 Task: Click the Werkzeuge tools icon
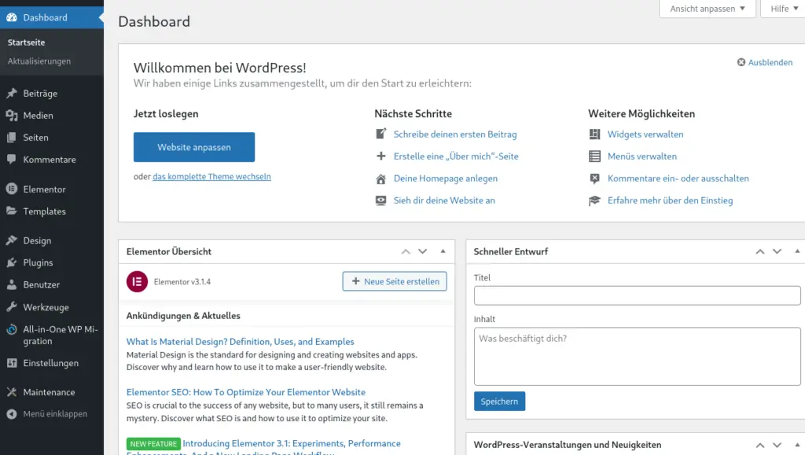click(14, 306)
